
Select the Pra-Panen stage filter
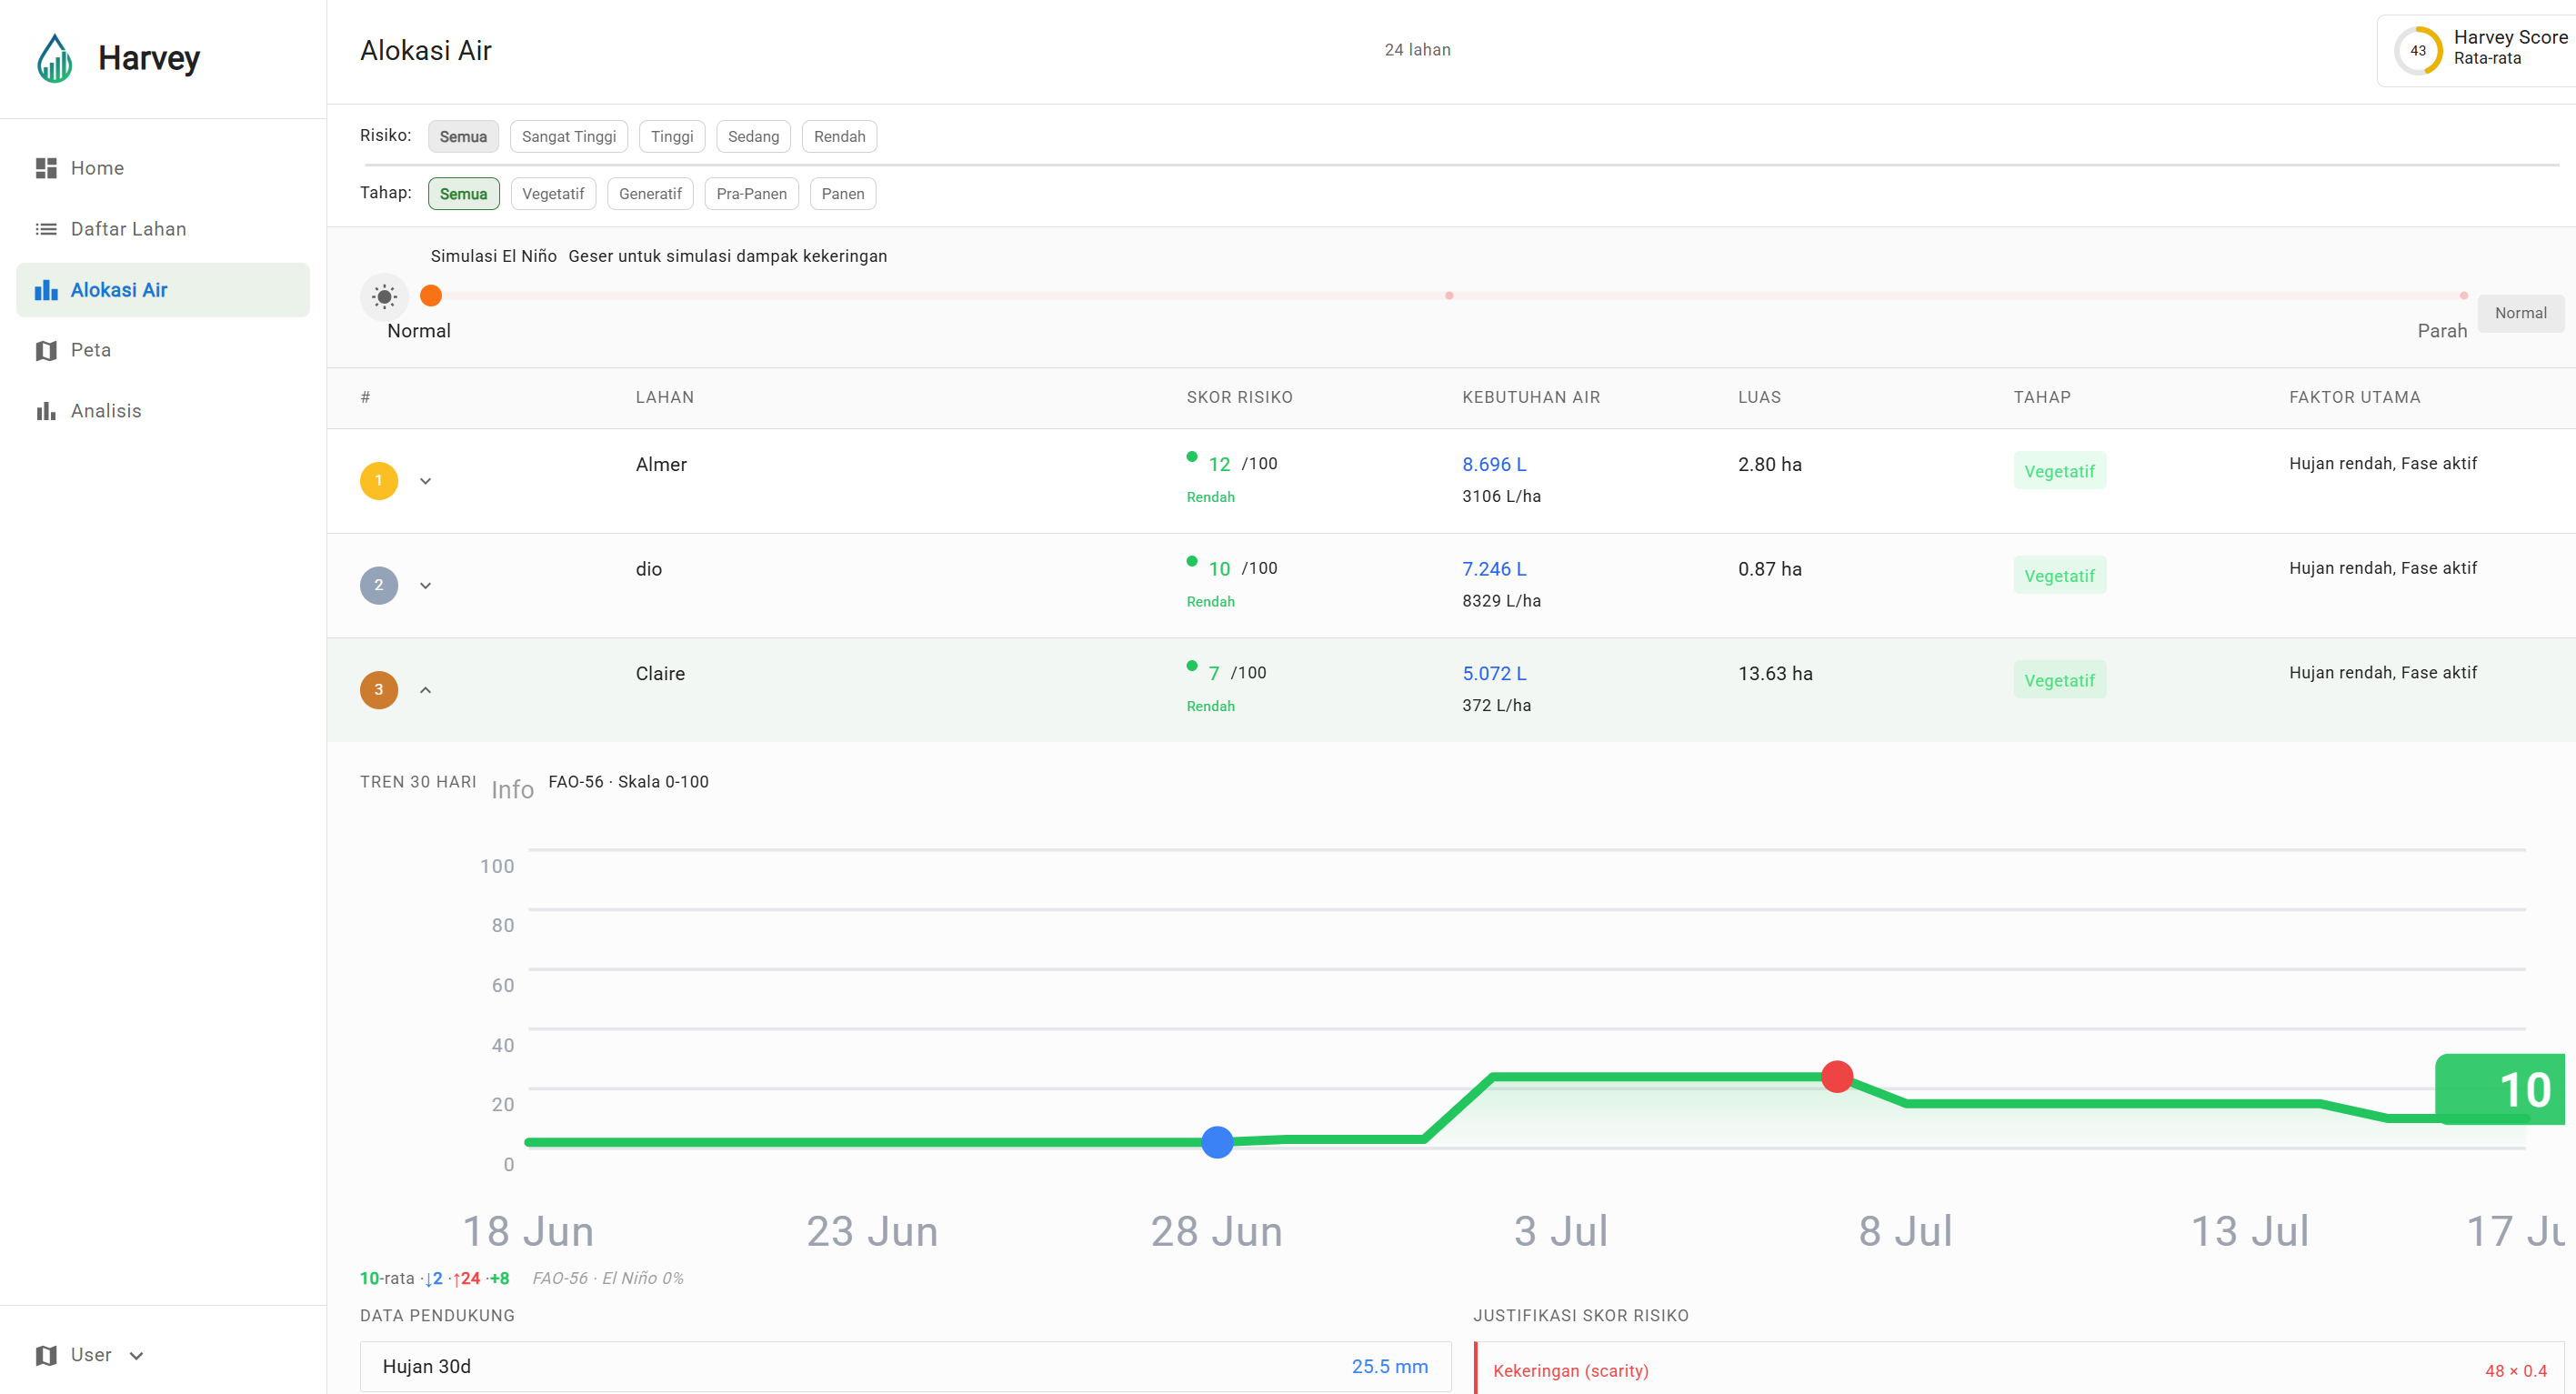pos(751,194)
